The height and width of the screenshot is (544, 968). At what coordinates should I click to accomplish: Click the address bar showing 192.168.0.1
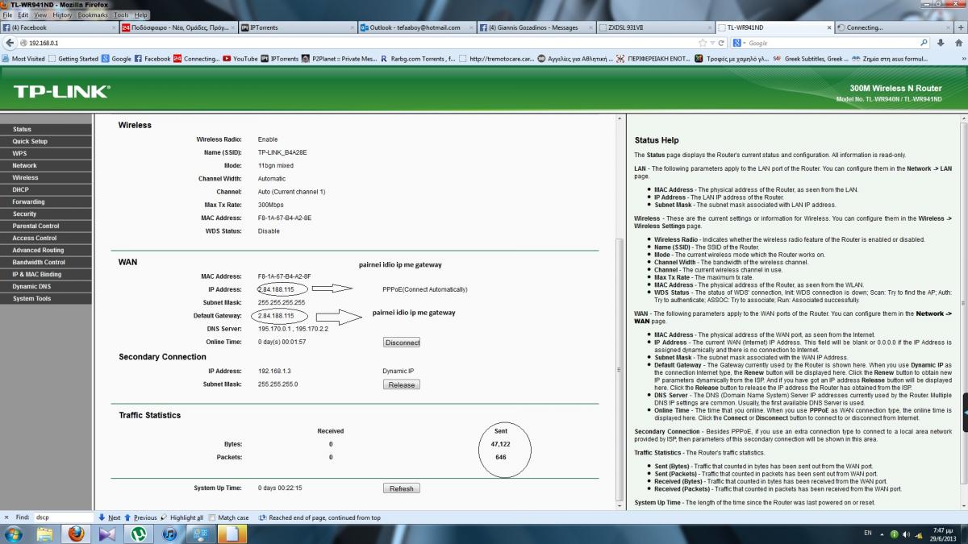355,43
